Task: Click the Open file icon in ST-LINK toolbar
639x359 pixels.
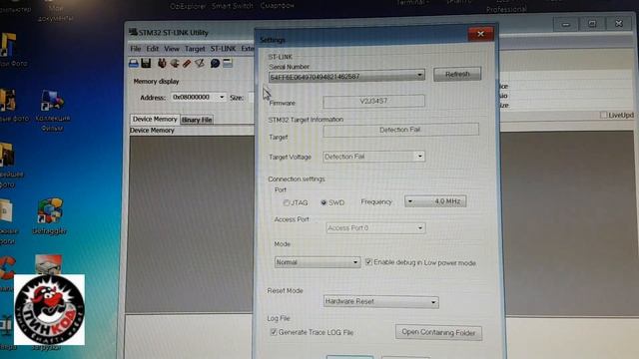Action: point(134,63)
